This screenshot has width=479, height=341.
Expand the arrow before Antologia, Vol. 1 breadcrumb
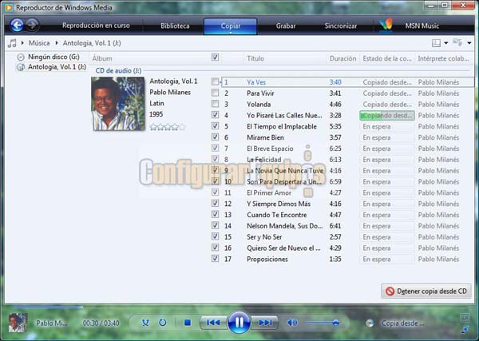click(x=57, y=43)
